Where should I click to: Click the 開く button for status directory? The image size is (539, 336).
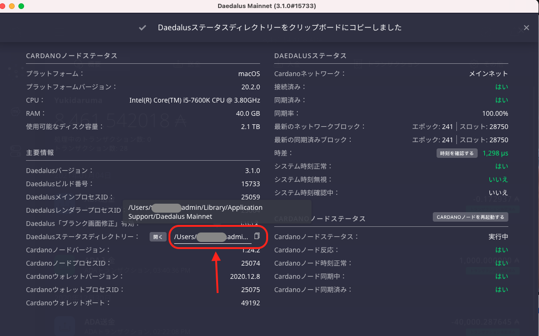tap(158, 237)
